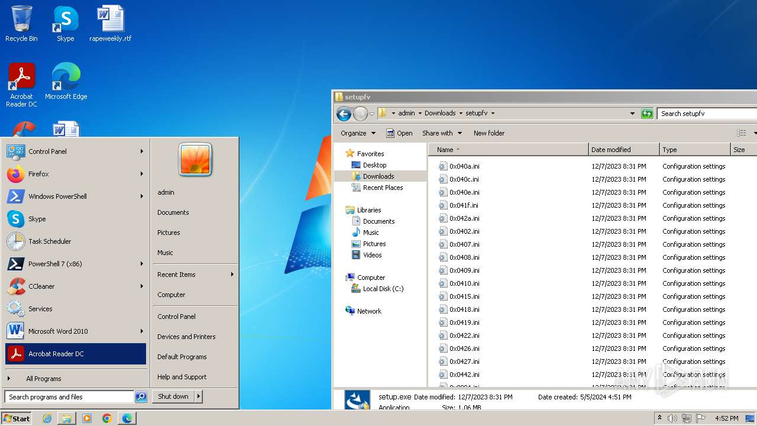Click the search magnifier icon in the Start menu
Viewport: 757px width, 426px height.
141,397
